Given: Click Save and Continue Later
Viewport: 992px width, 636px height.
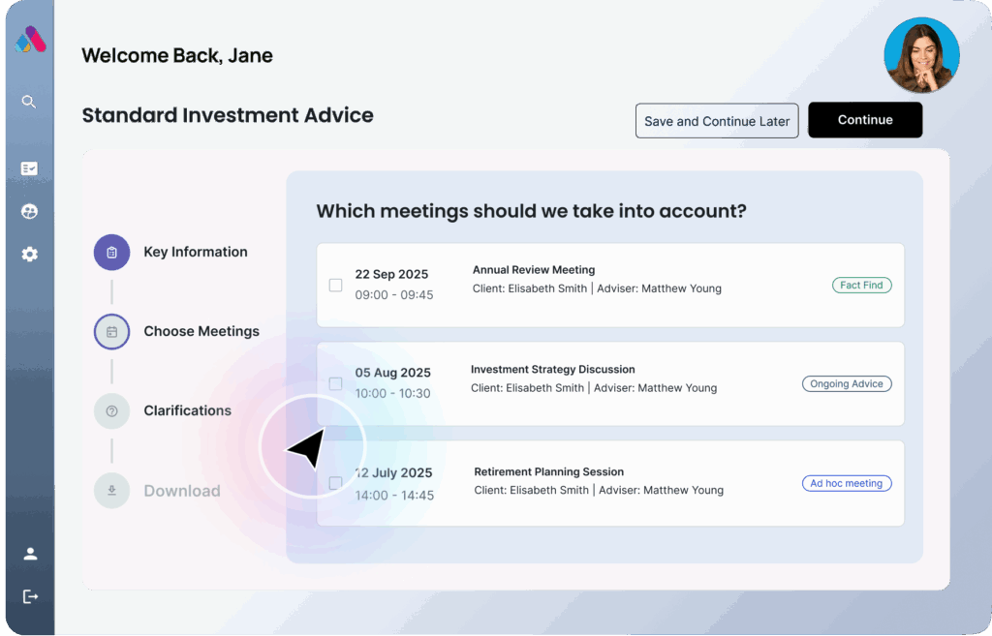Looking at the screenshot, I should pos(717,121).
